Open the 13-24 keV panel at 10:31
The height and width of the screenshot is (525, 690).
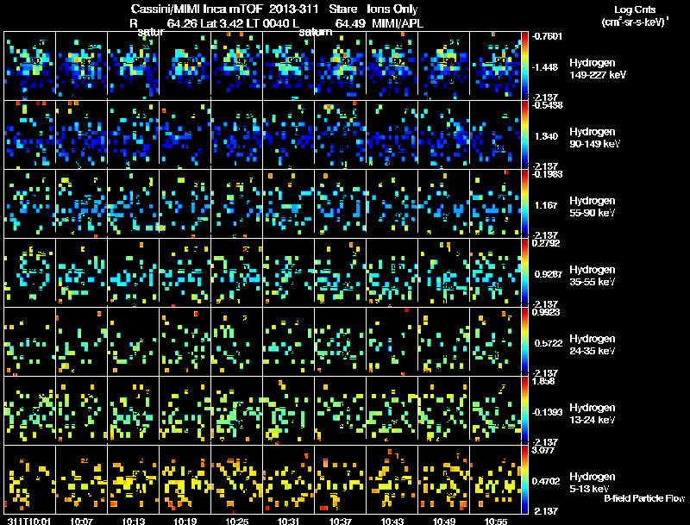[289, 410]
